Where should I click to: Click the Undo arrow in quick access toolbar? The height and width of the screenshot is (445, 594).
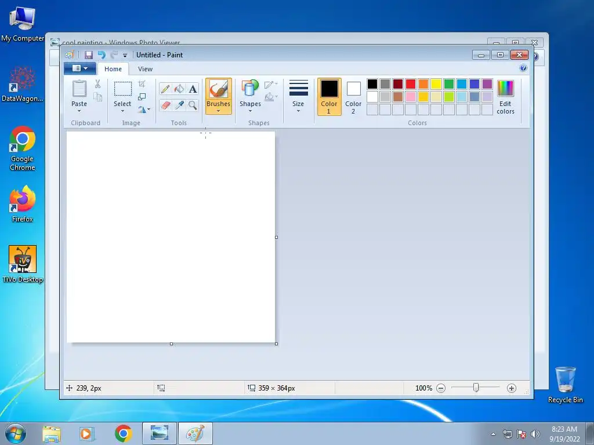tap(102, 55)
